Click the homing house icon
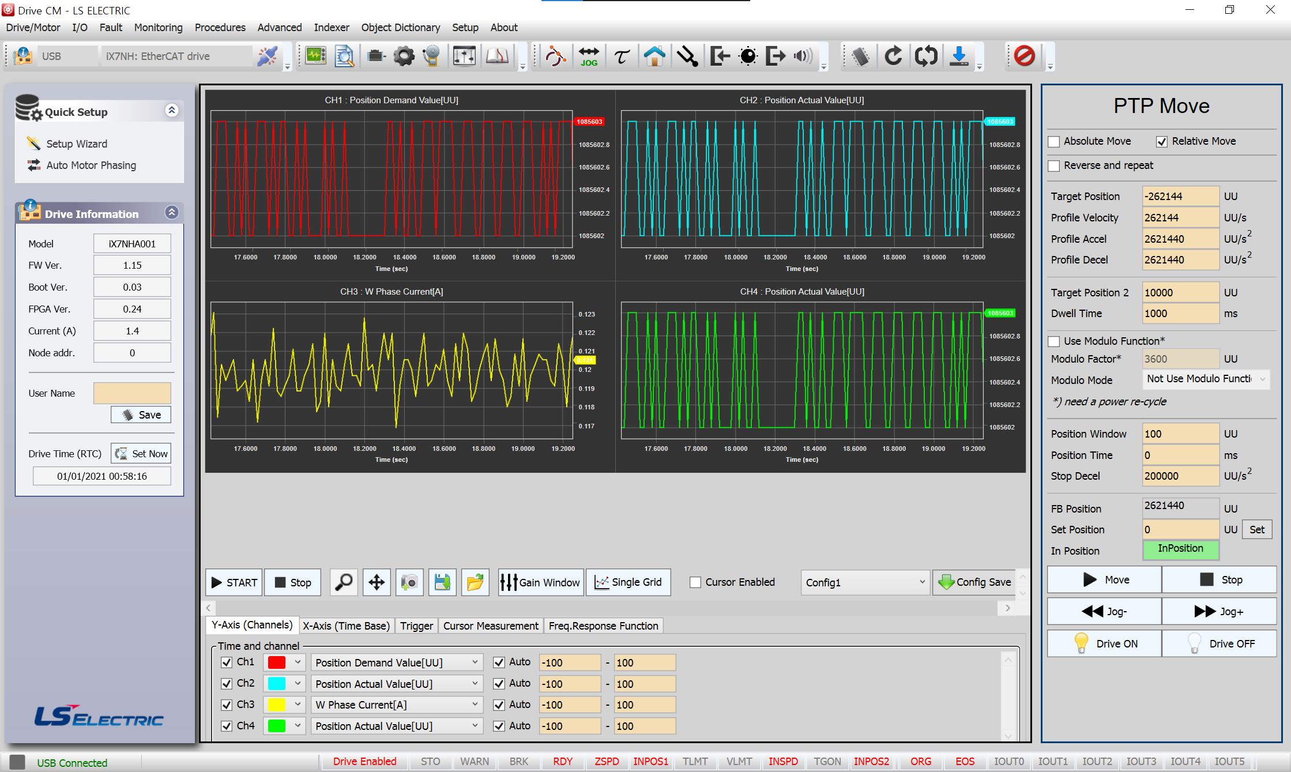The image size is (1291, 772). coord(654,56)
